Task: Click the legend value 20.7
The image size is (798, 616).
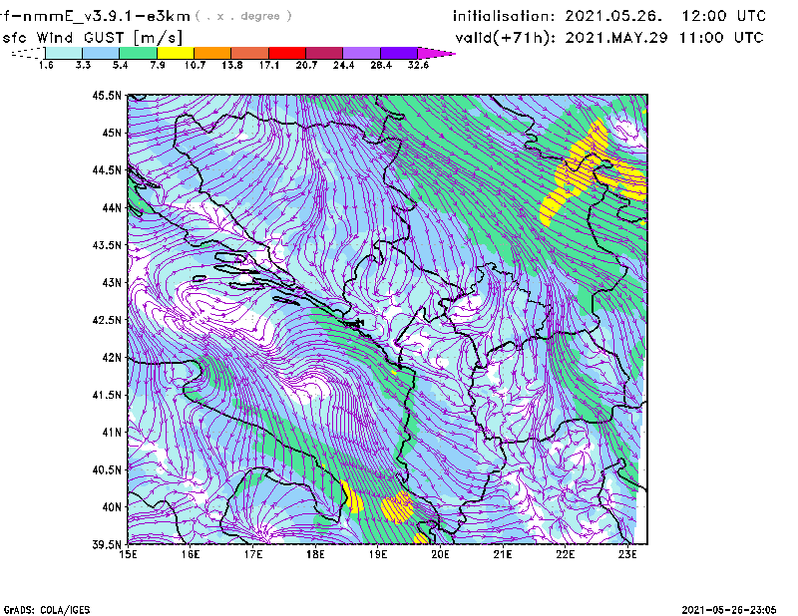Action: point(306,65)
